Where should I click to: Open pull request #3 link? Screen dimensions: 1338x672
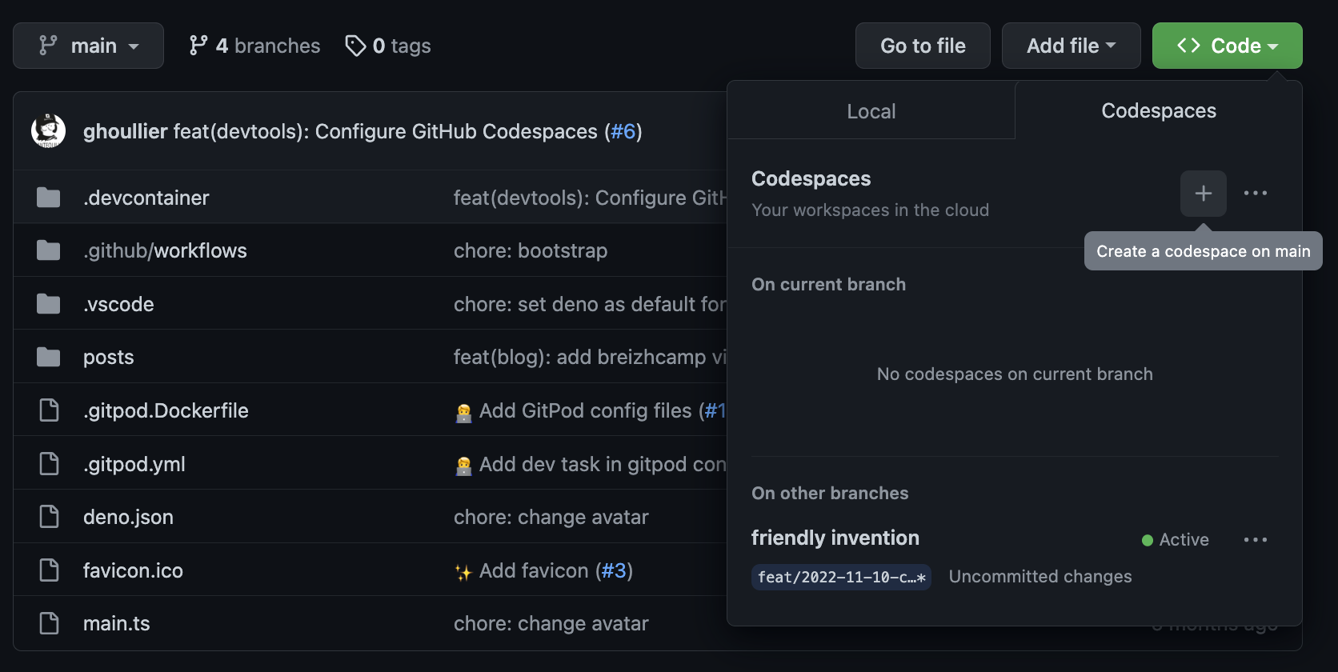point(614,570)
